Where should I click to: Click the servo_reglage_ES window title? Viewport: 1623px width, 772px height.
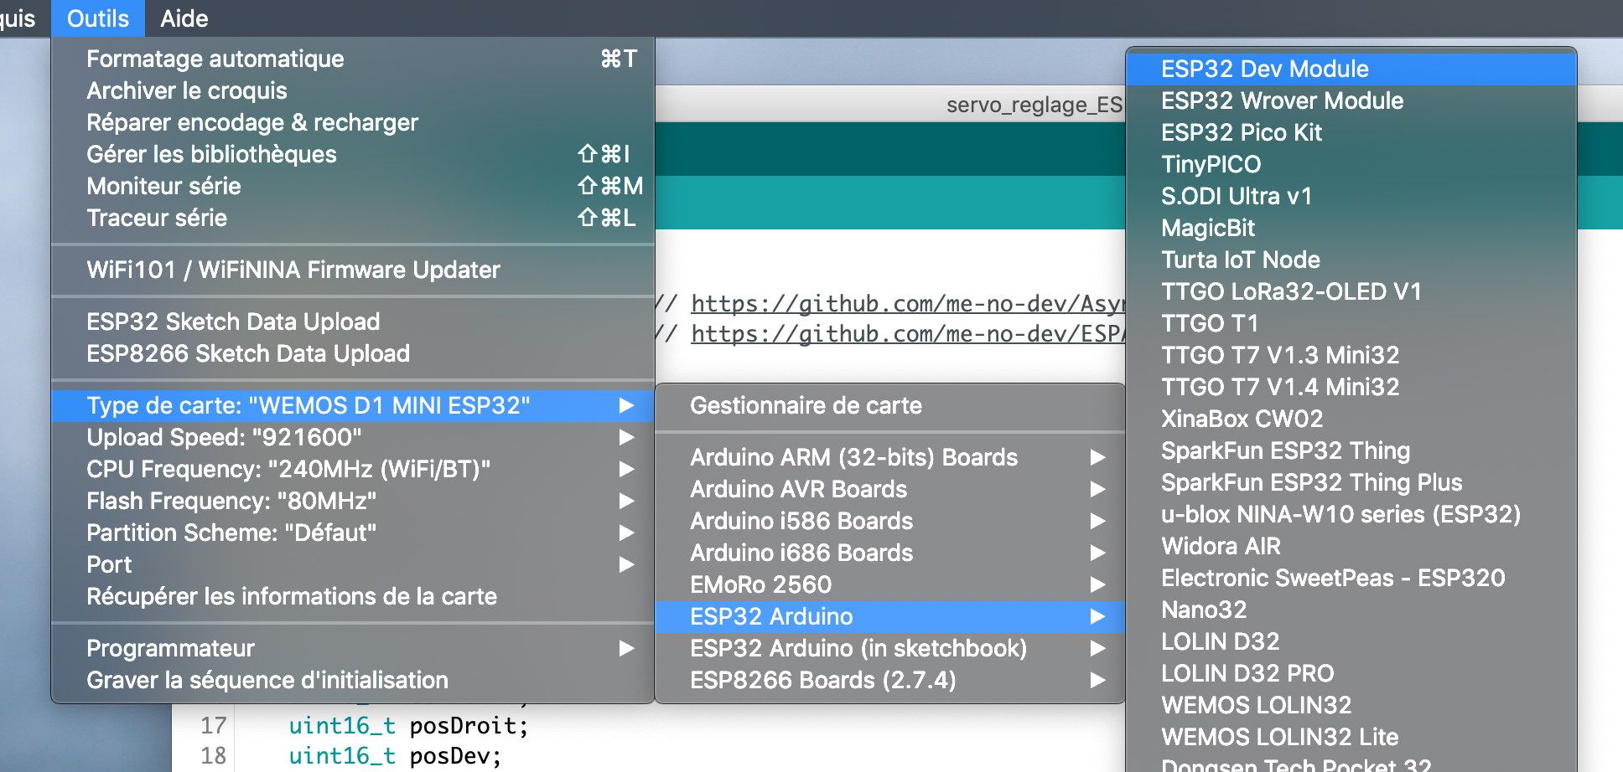pyautogui.click(x=1034, y=105)
